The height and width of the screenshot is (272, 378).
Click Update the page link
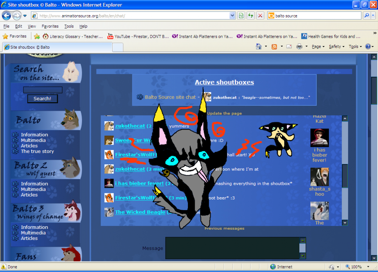pos(225,113)
